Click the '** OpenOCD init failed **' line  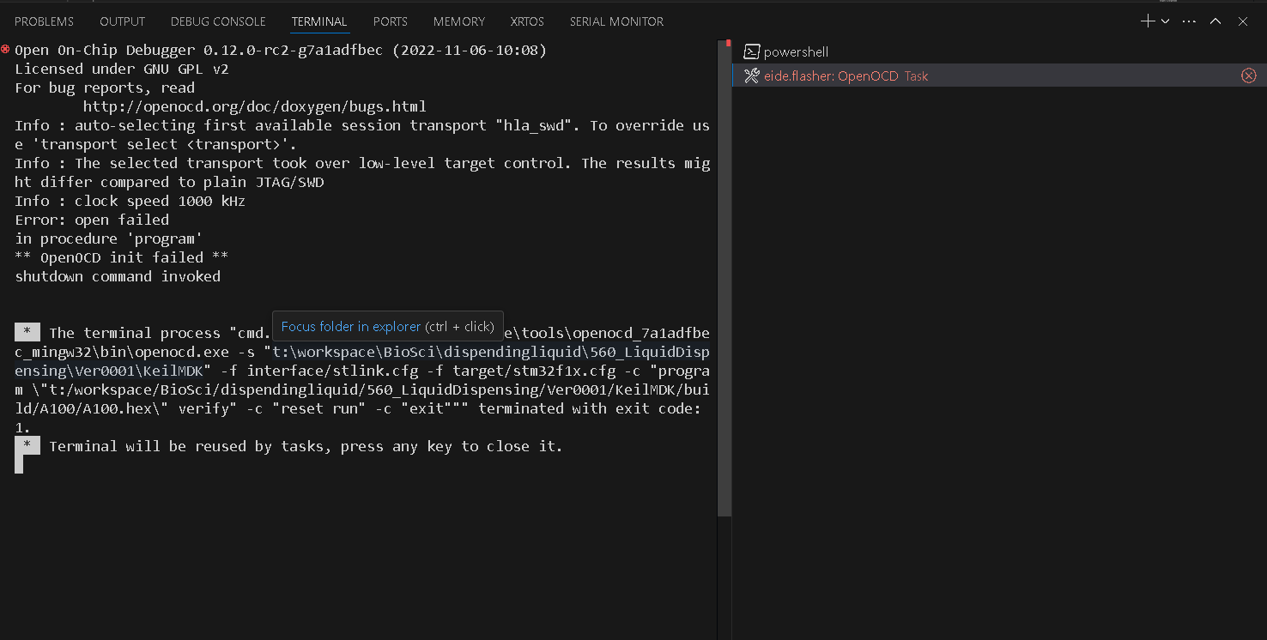pyautogui.click(x=121, y=257)
